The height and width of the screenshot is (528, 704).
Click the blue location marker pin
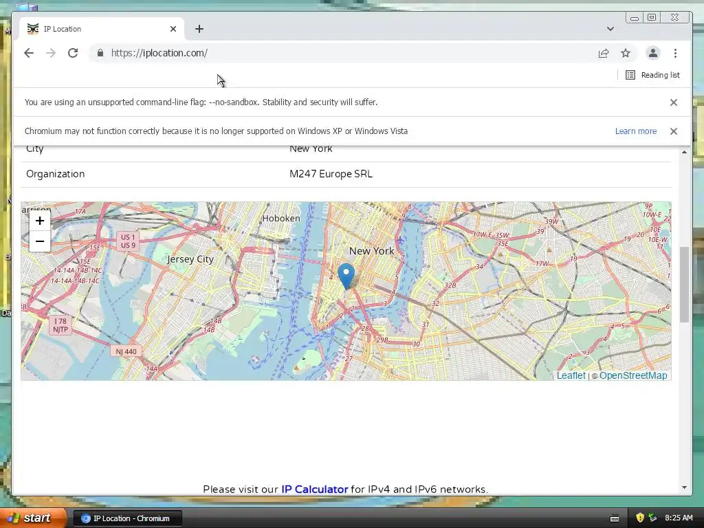pos(346,275)
